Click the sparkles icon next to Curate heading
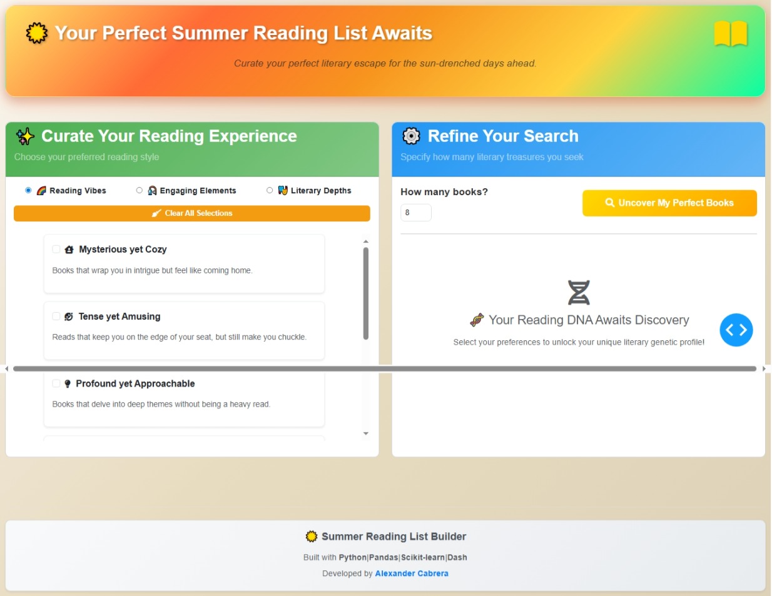This screenshot has height=596, width=772. (x=25, y=136)
